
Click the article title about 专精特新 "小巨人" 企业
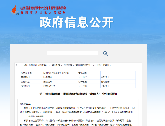[78, 94]
